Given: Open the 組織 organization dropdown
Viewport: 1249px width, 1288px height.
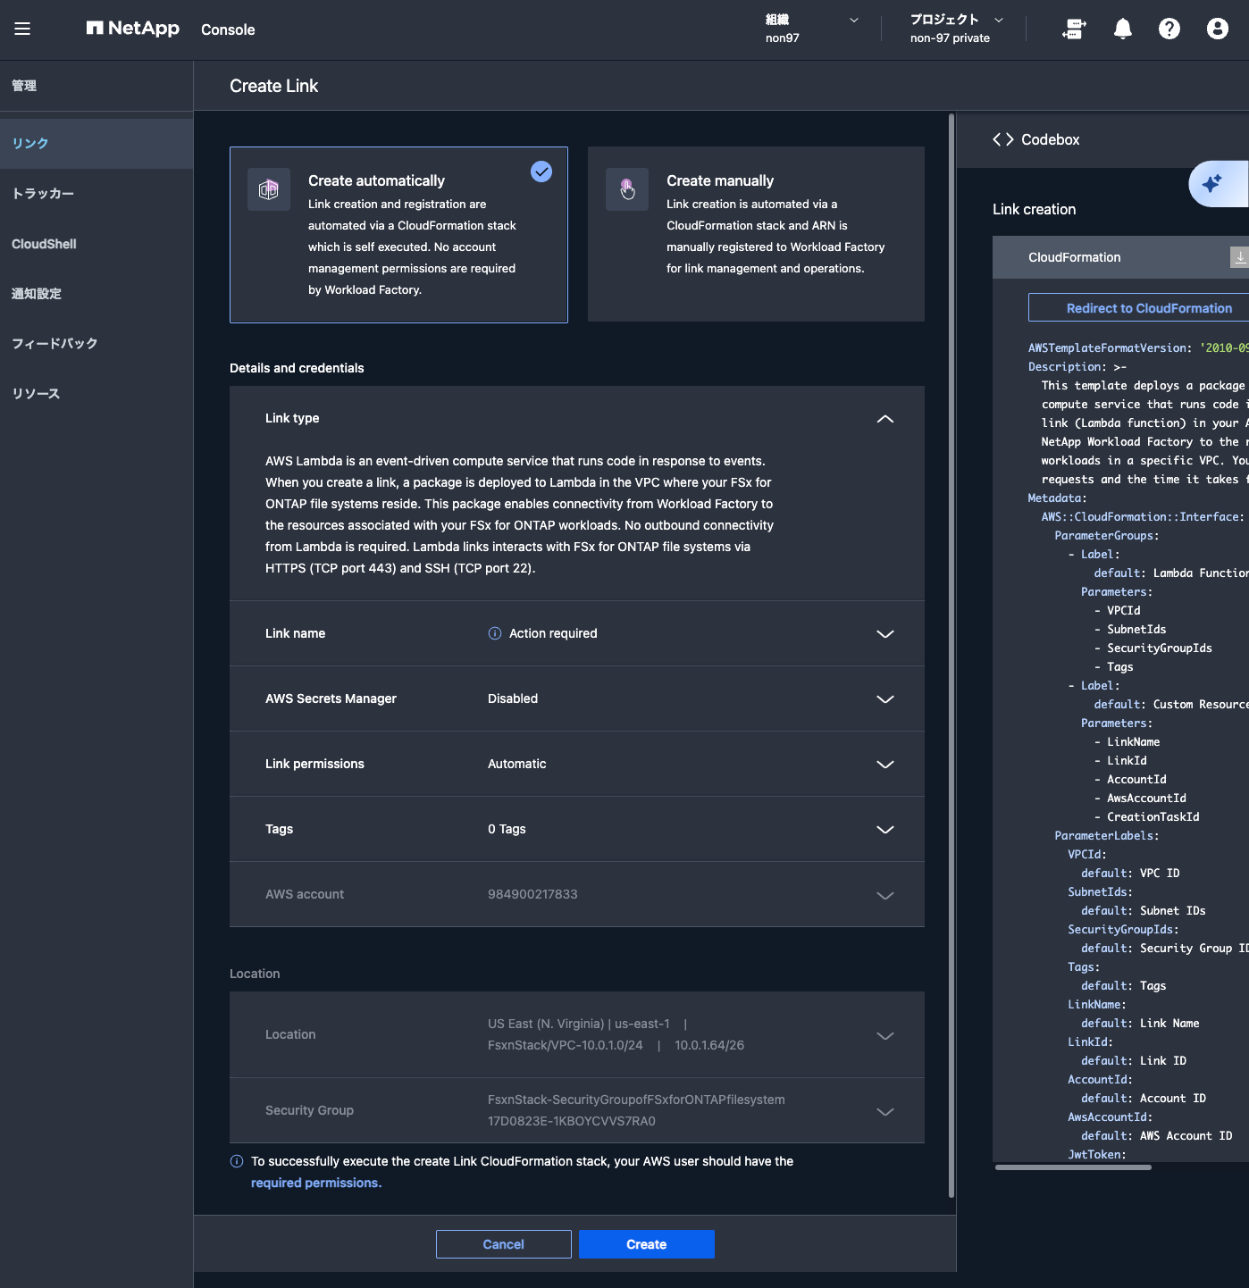Looking at the screenshot, I should tap(811, 29).
